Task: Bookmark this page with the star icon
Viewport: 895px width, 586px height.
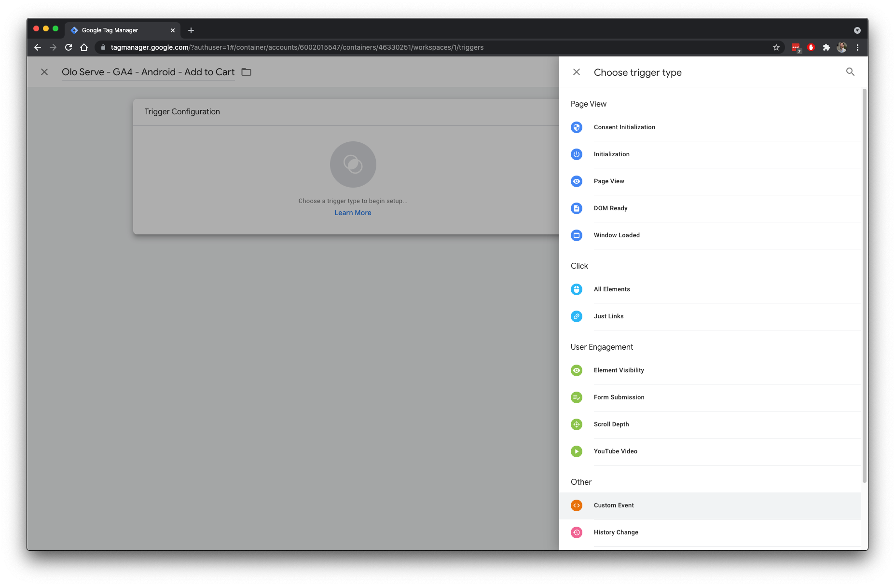Action: click(776, 47)
